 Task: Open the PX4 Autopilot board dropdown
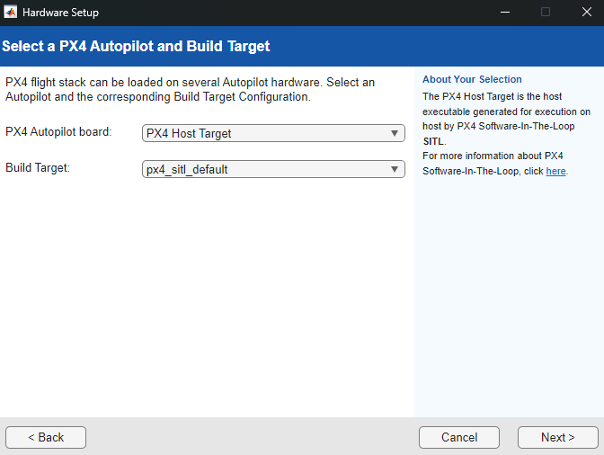click(x=273, y=133)
